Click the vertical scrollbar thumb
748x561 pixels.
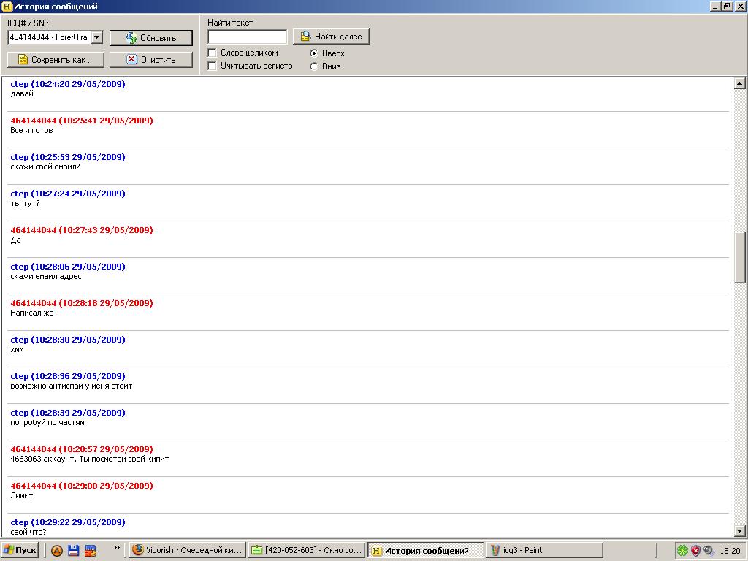coord(739,257)
